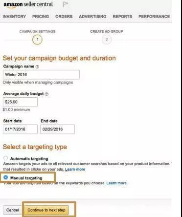Click the Cancel button
The image size is (182, 217).
pyautogui.click(x=12, y=210)
